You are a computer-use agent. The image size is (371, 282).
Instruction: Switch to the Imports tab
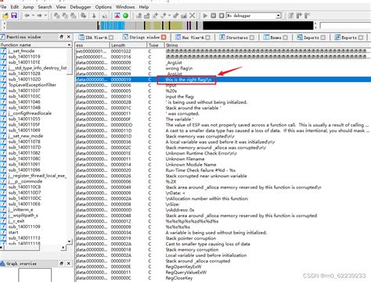[x=311, y=37]
